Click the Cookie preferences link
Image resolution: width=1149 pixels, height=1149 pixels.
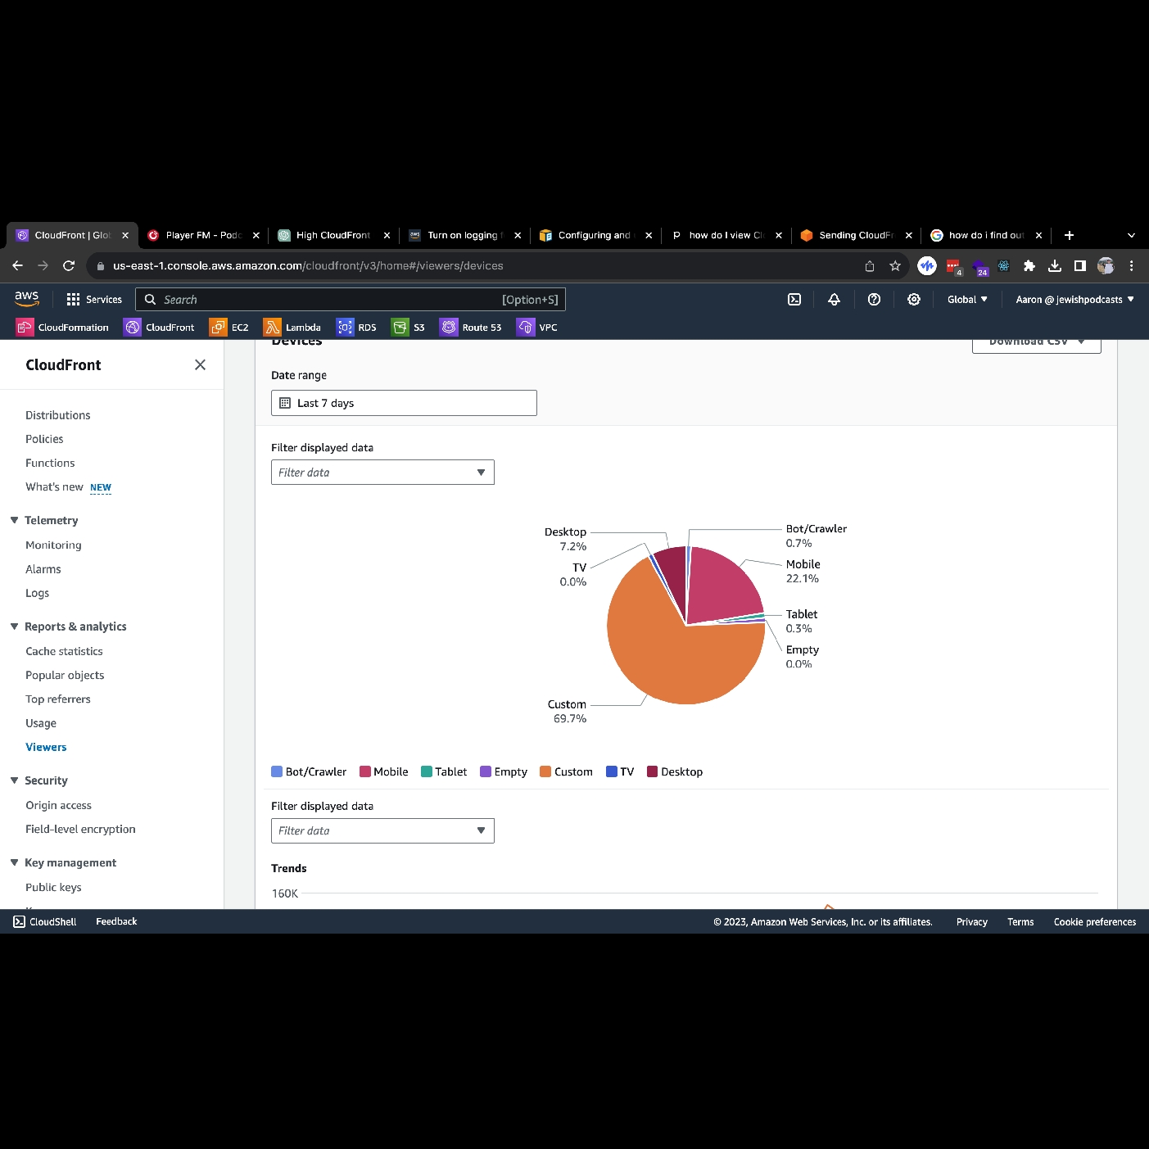pos(1094,922)
